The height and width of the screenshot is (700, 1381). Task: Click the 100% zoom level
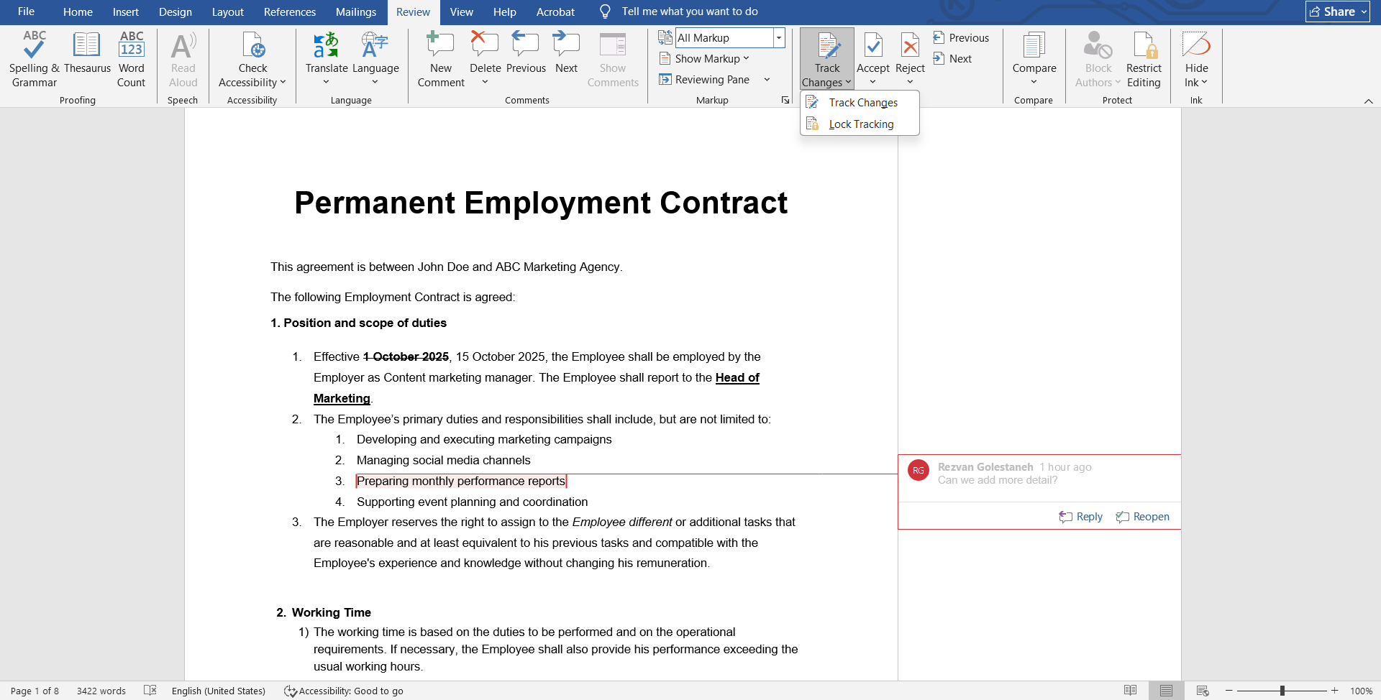pos(1361,691)
